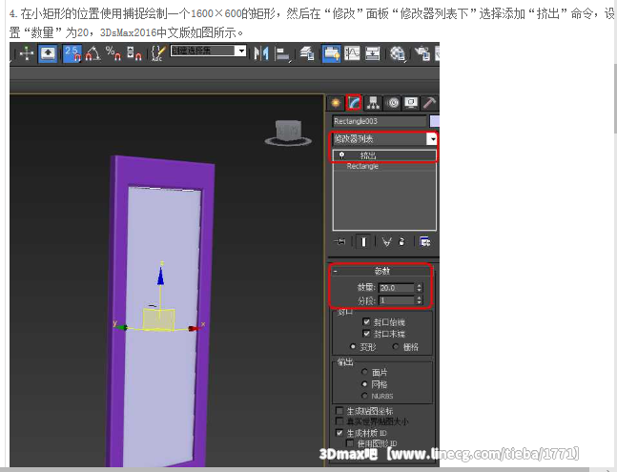
Task: Click the ViewCube in the viewport
Action: pos(288,133)
